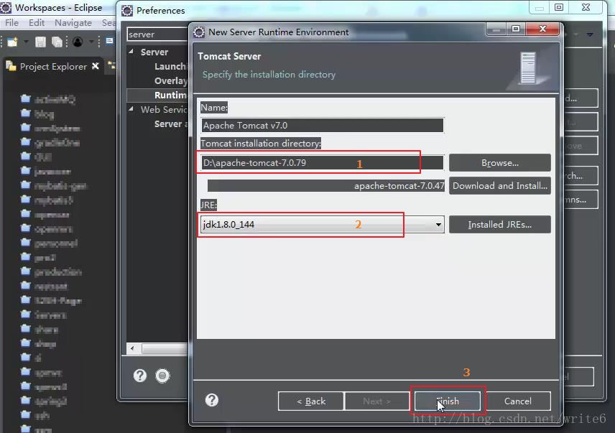Click the activeMQ project folder icon
Screen dimensions: 615x433
[26, 99]
